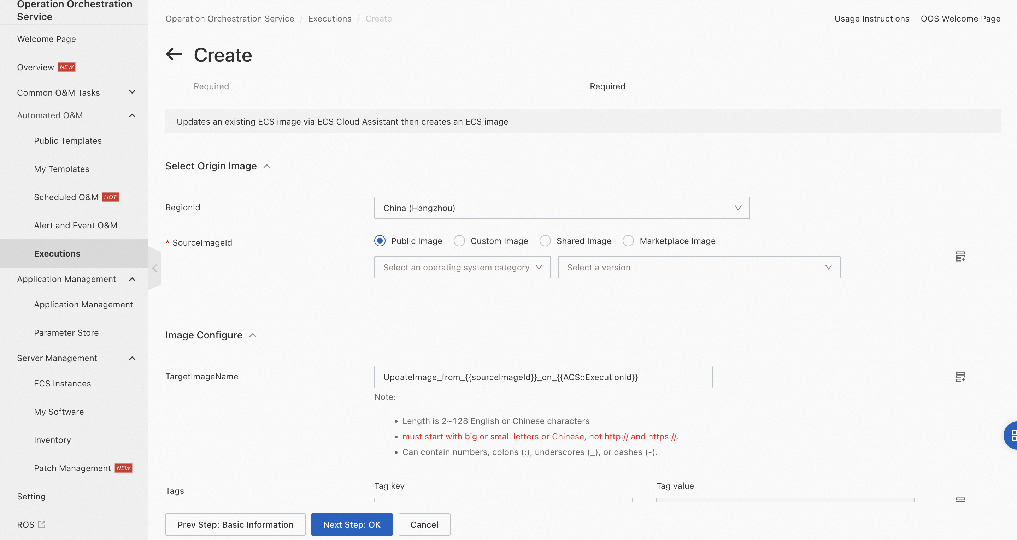Click the blue floating widget at right edge
This screenshot has height=540, width=1017.
1011,436
